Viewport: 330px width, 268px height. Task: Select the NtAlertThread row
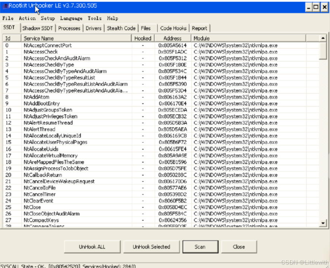[161, 130]
